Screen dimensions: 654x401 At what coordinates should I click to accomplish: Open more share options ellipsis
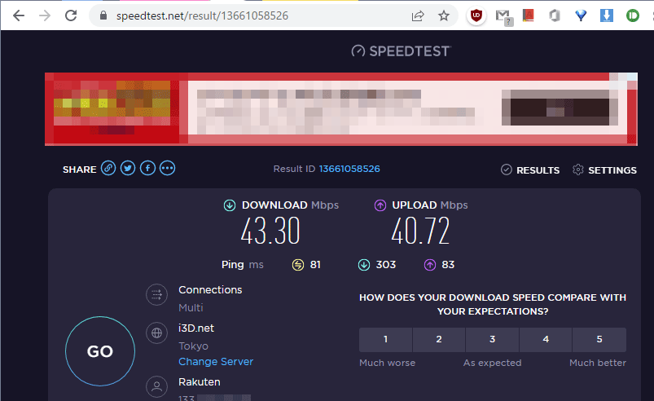pos(168,168)
